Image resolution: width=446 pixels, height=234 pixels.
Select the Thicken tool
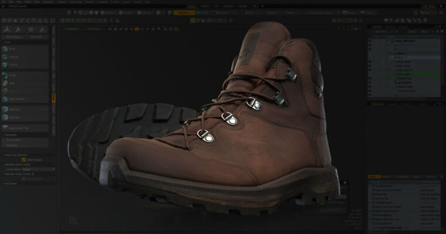coord(25,65)
